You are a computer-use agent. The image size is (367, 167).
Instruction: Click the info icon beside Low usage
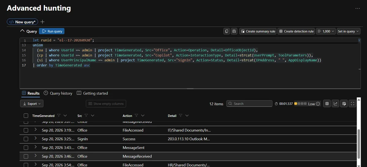pyautogui.click(x=318, y=104)
